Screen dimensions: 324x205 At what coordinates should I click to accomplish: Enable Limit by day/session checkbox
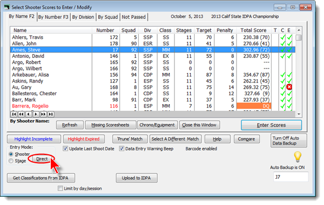pos(60,188)
